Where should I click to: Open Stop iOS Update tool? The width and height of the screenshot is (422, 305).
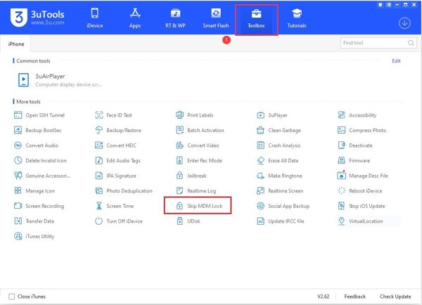362,206
